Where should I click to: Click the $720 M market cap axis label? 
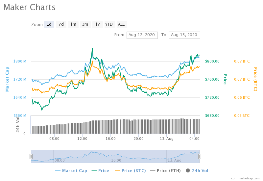(20, 79)
